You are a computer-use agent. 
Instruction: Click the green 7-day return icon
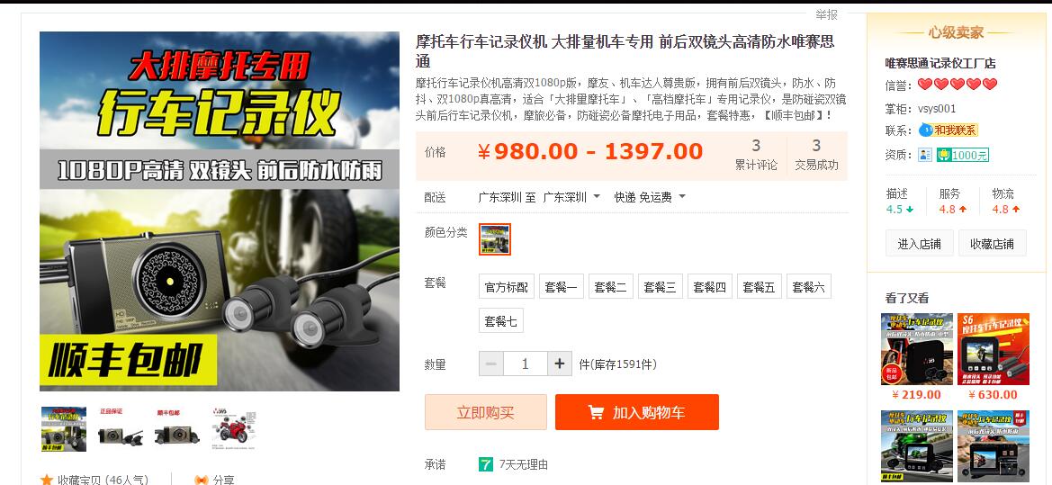(x=486, y=464)
